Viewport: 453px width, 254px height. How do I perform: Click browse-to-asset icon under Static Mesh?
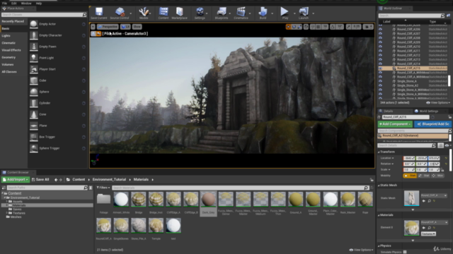(x=429, y=201)
